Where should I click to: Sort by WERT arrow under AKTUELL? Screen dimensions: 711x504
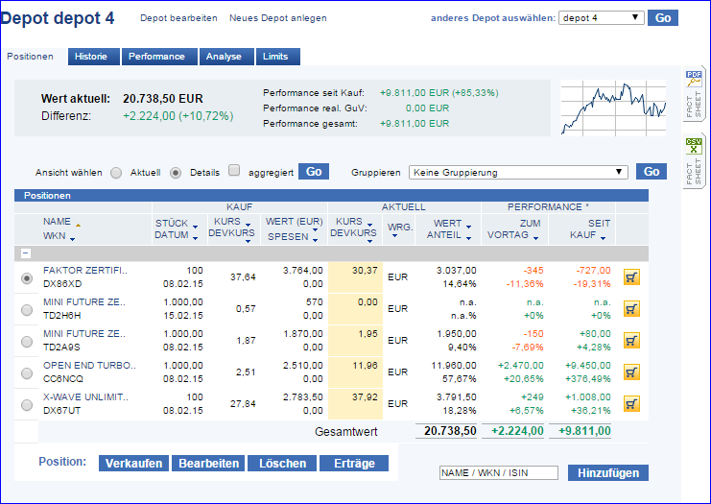click(468, 227)
